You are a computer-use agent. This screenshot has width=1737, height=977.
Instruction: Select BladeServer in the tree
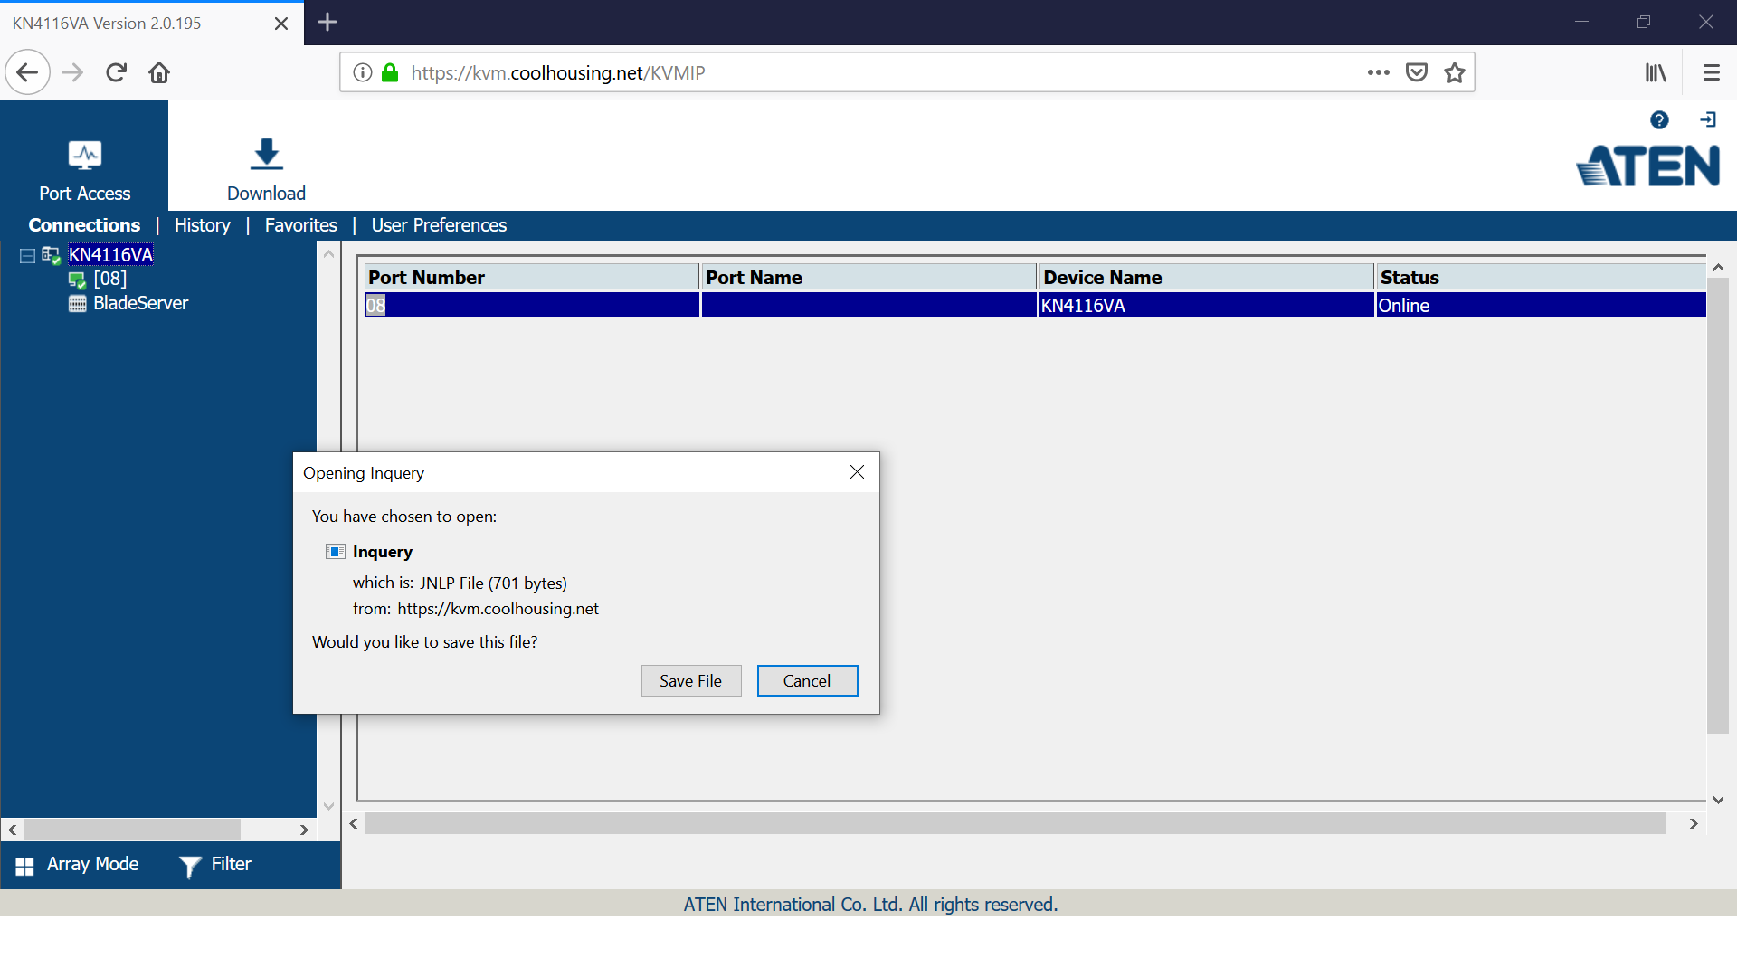pos(140,303)
